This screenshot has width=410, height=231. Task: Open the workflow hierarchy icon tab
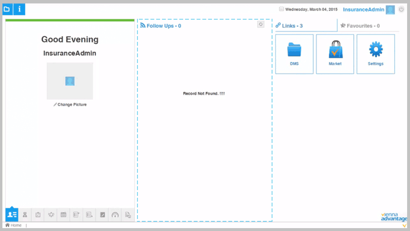tap(25, 215)
